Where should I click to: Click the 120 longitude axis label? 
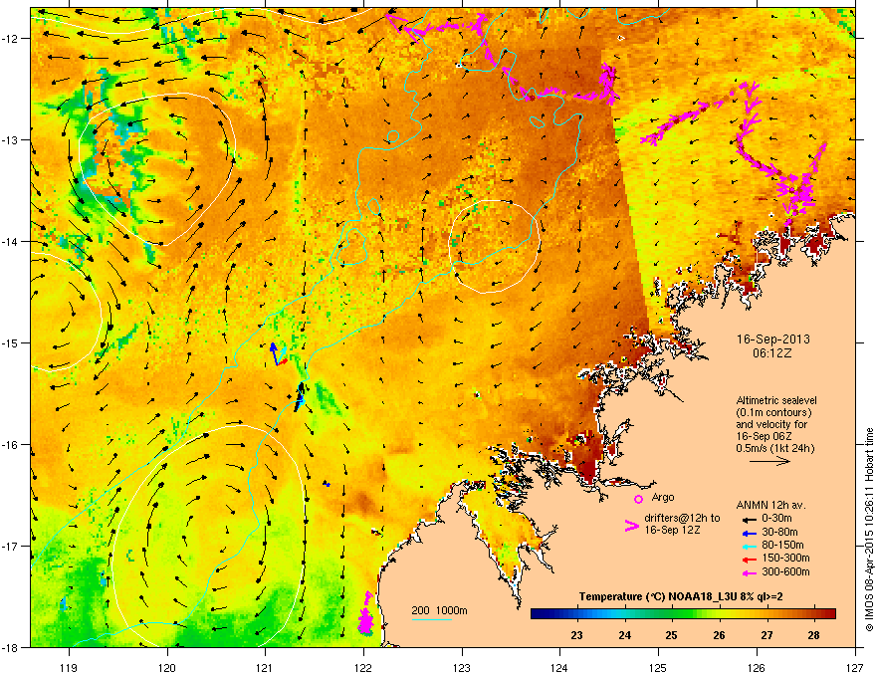pos(167,667)
